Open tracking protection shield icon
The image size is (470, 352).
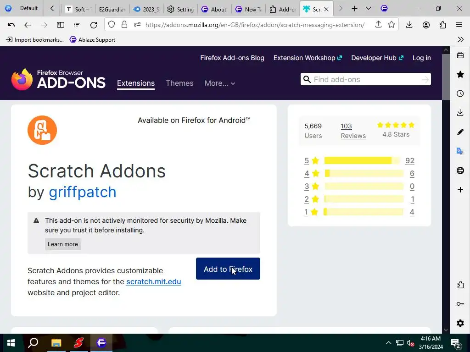pos(112,25)
